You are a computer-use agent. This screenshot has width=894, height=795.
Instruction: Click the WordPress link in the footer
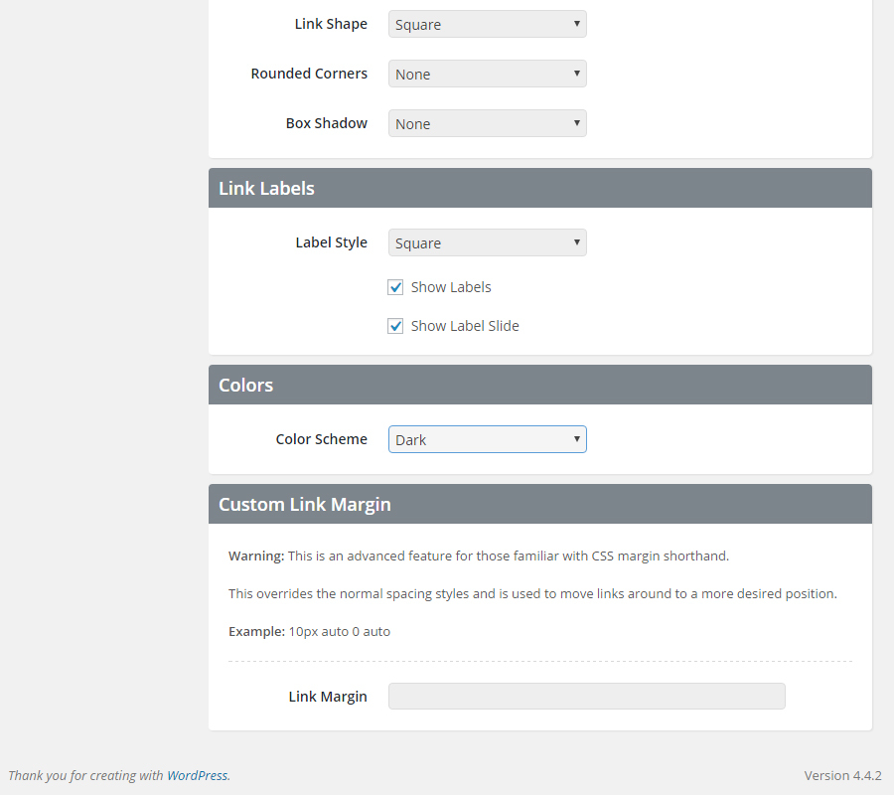tap(197, 775)
